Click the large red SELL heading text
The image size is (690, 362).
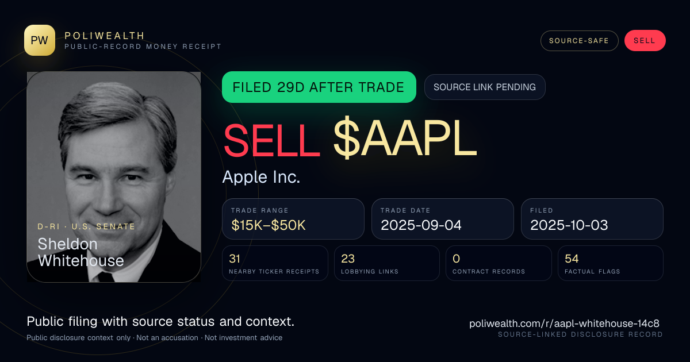click(272, 140)
